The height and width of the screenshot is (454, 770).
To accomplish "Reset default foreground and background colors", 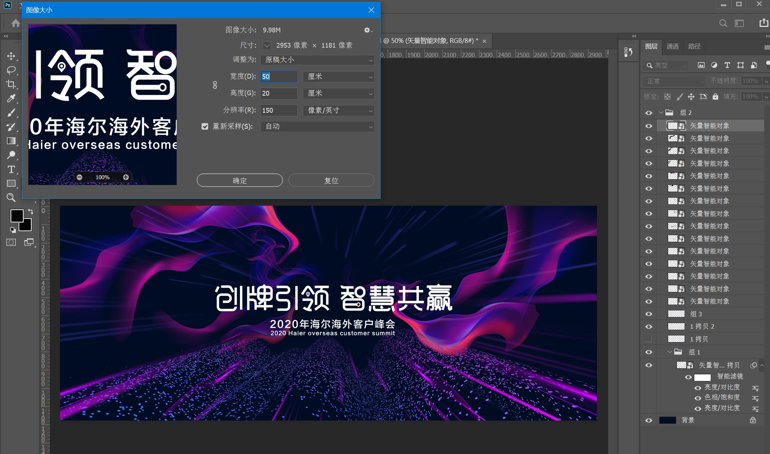I will click(x=13, y=230).
